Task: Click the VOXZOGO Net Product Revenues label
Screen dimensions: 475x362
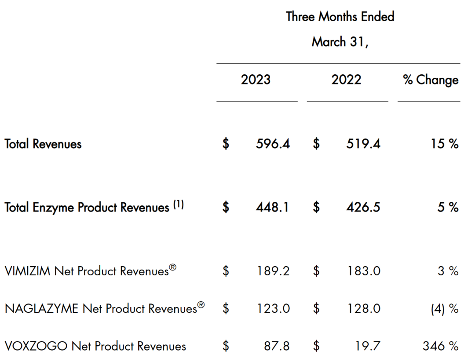Action: (x=95, y=346)
